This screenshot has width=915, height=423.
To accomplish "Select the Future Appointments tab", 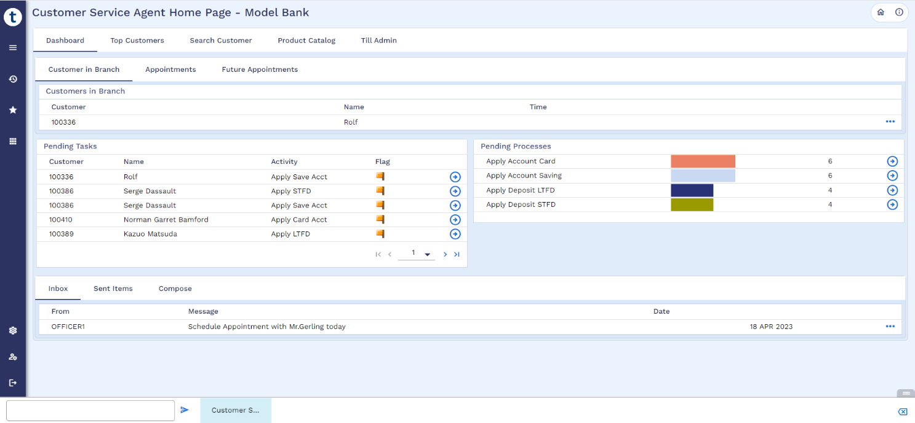I will (260, 69).
